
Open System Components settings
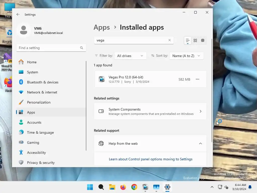point(150,111)
